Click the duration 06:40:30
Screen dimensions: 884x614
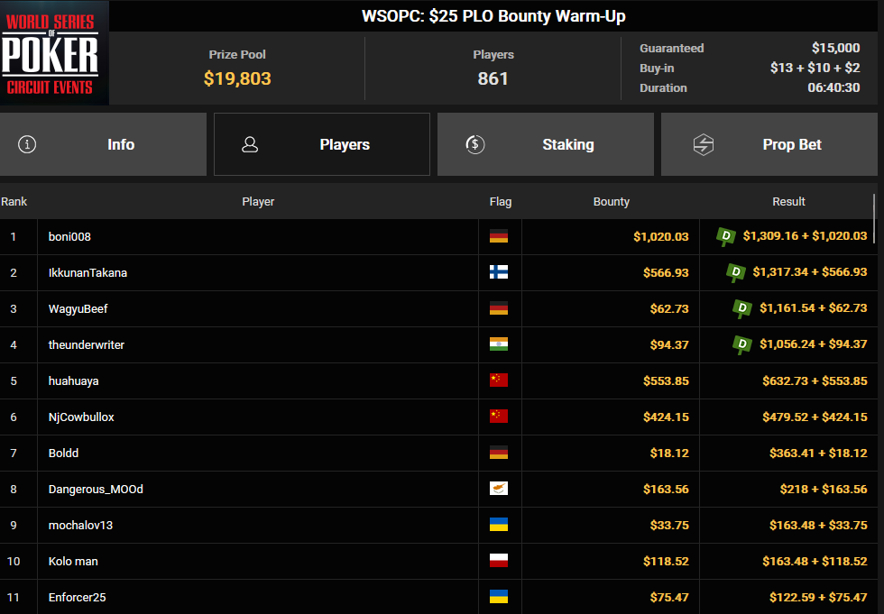833,87
